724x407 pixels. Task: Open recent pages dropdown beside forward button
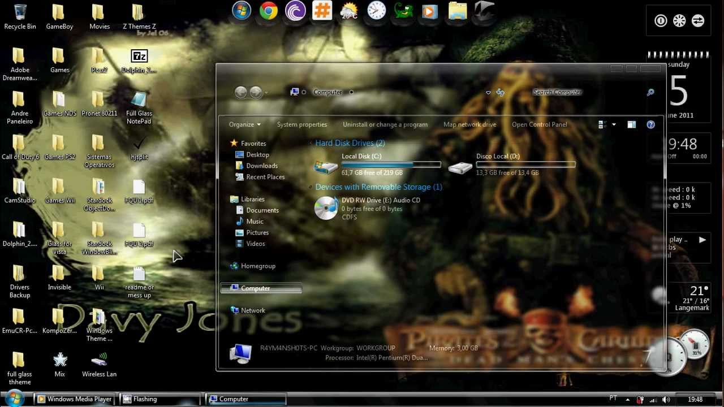[266, 93]
